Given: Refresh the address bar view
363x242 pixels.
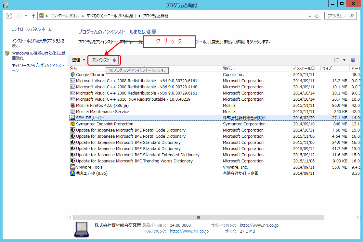Looking at the screenshot, I should pos(317,16).
